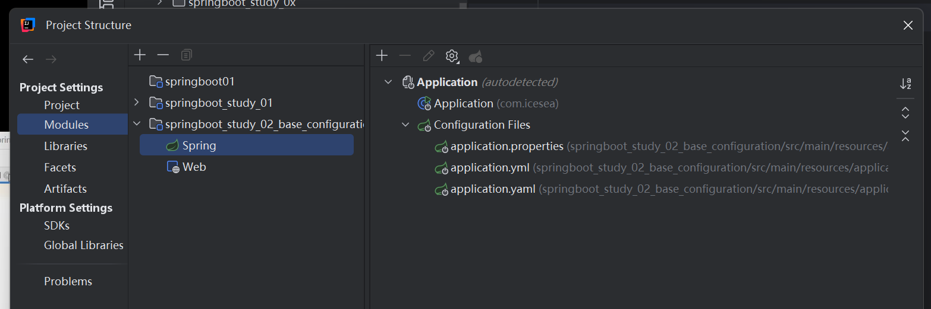Open the Libraries settings section
This screenshot has width=931, height=309.
pyautogui.click(x=65, y=146)
